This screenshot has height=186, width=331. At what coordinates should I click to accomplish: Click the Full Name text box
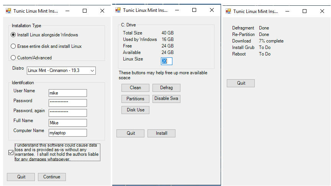click(68, 123)
